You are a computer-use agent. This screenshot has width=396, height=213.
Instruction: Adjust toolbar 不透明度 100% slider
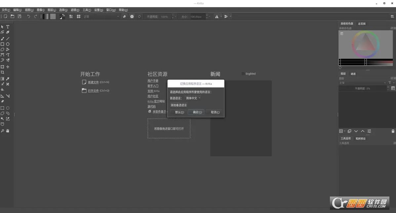point(159,16)
